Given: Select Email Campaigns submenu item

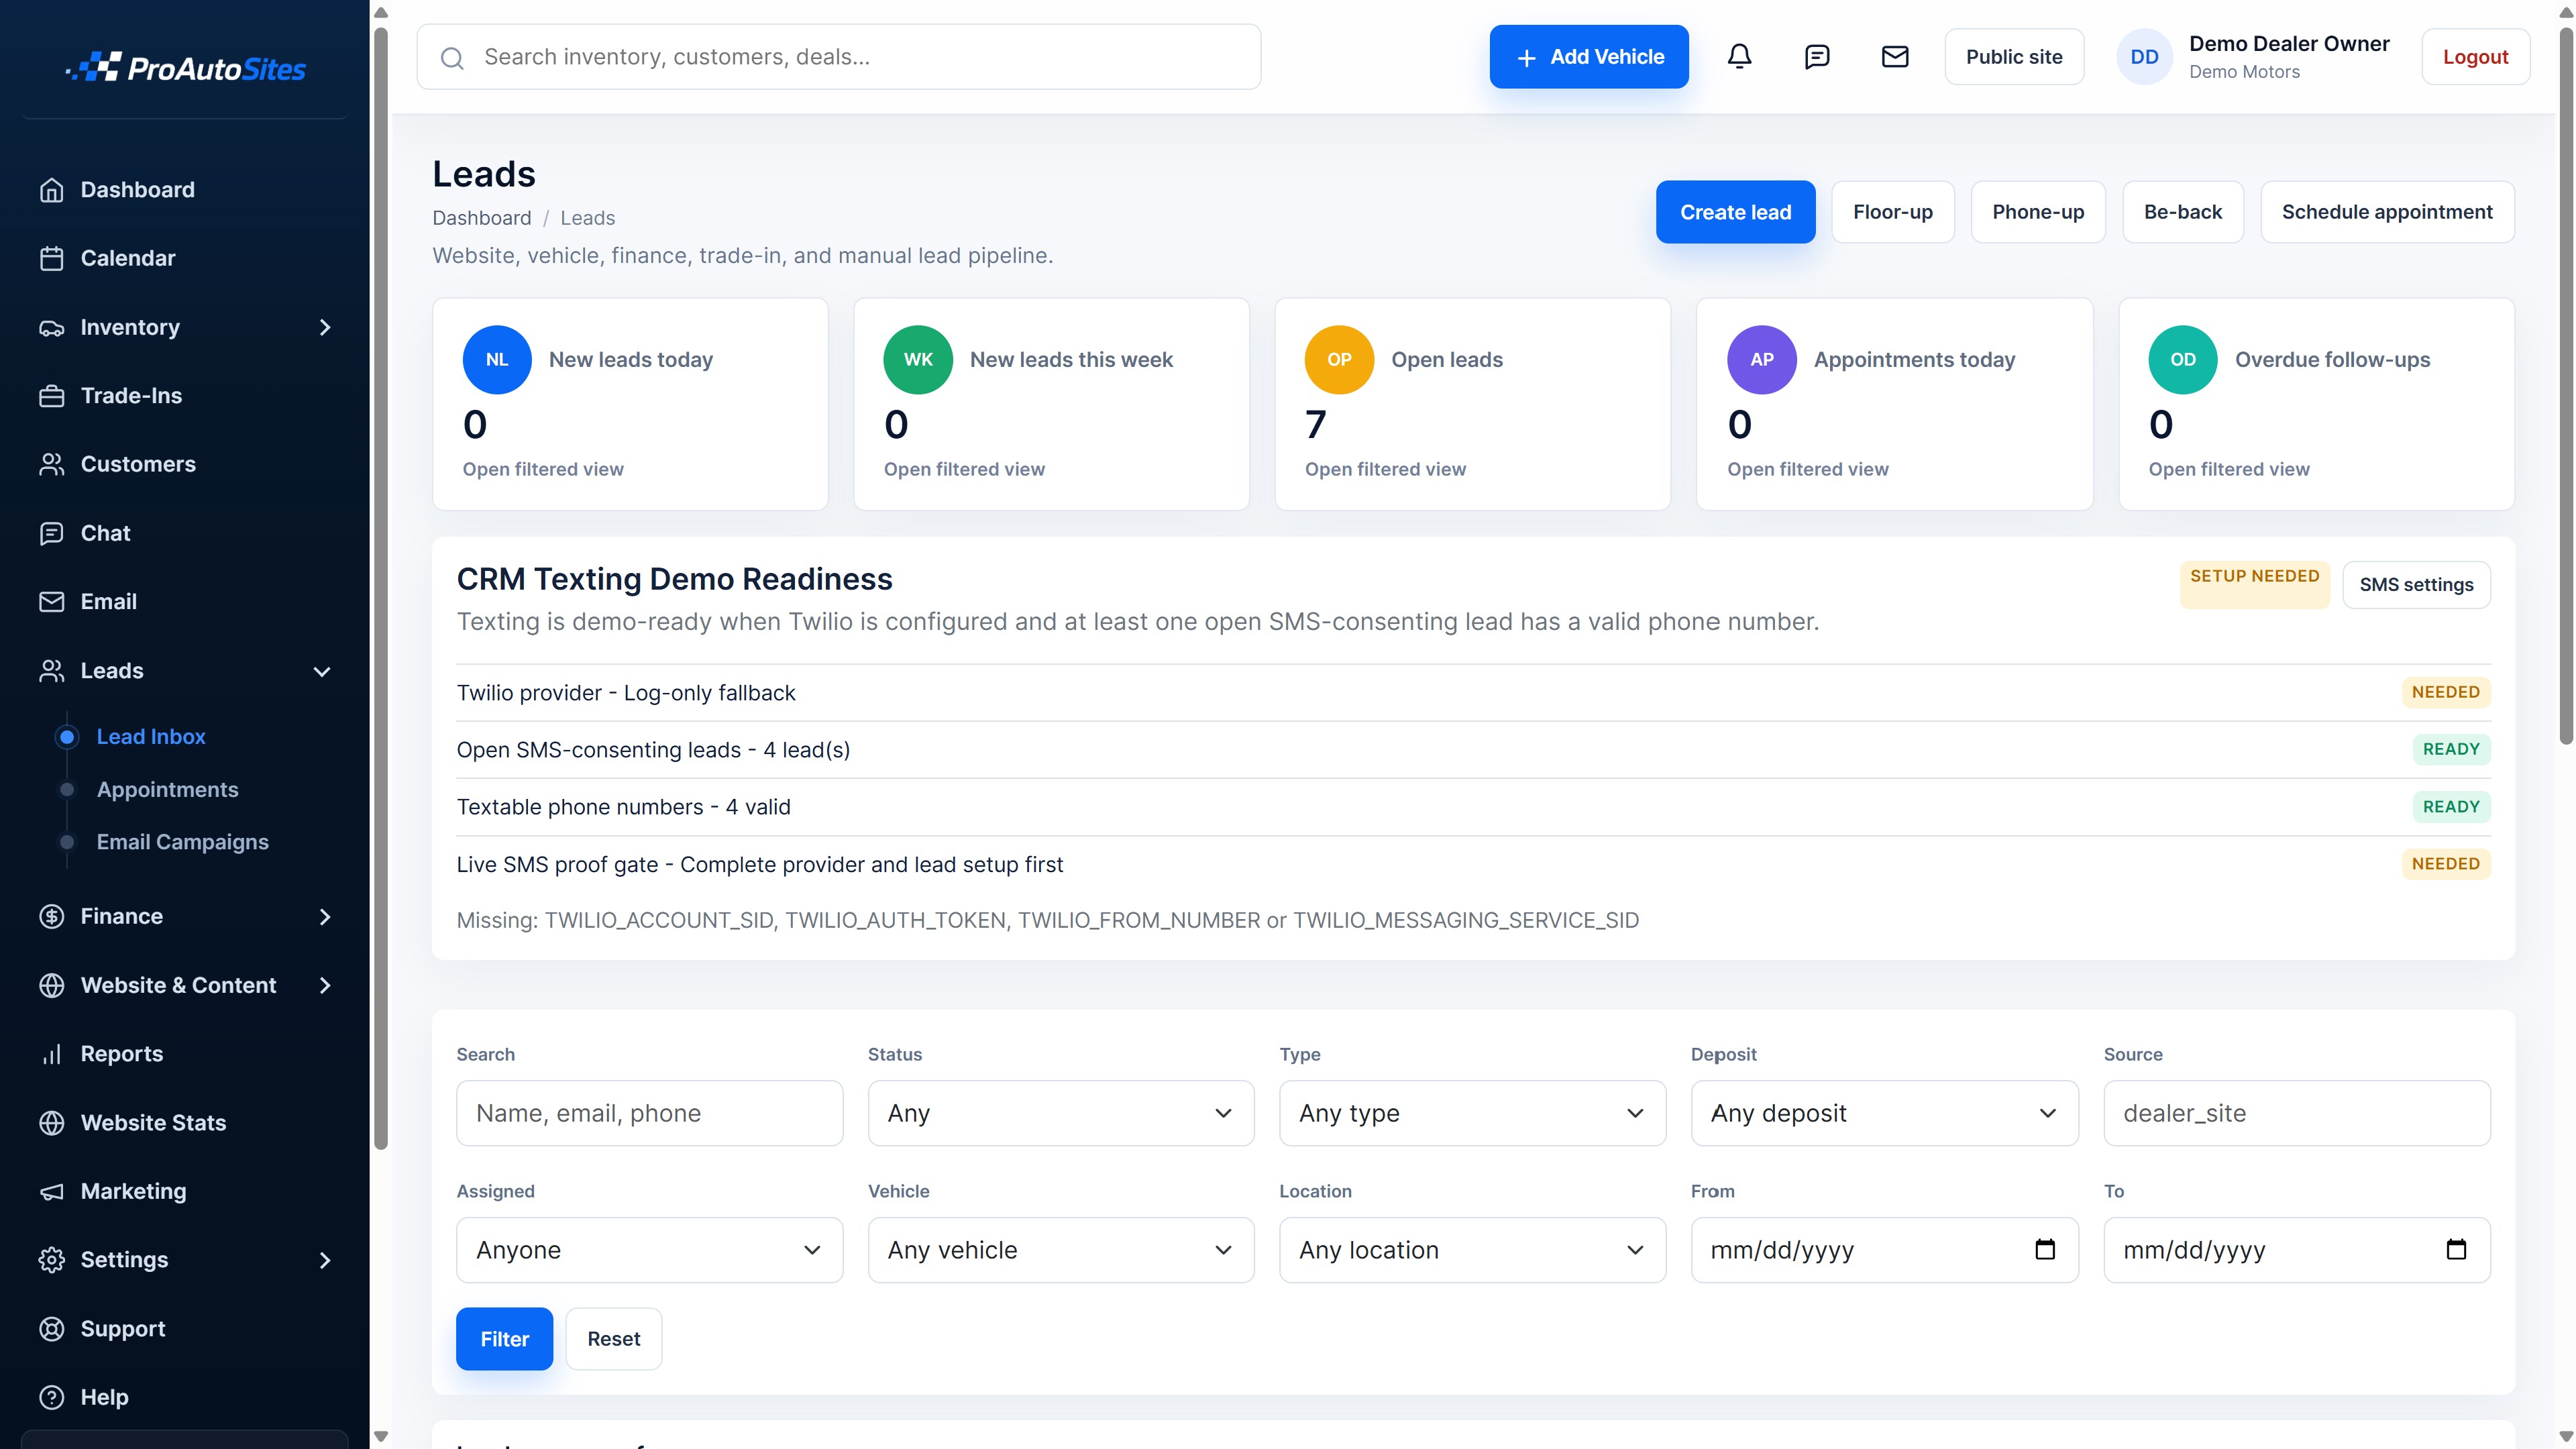Looking at the screenshot, I should coord(182,842).
